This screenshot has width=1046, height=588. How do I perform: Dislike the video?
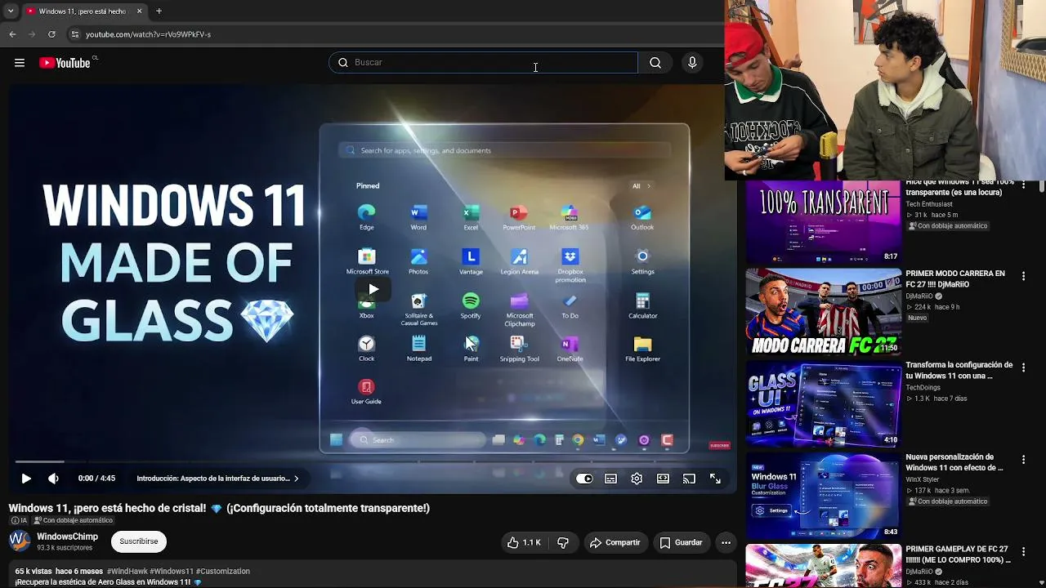point(562,542)
